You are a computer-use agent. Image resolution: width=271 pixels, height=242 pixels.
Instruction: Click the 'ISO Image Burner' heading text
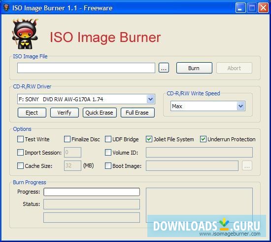point(105,37)
